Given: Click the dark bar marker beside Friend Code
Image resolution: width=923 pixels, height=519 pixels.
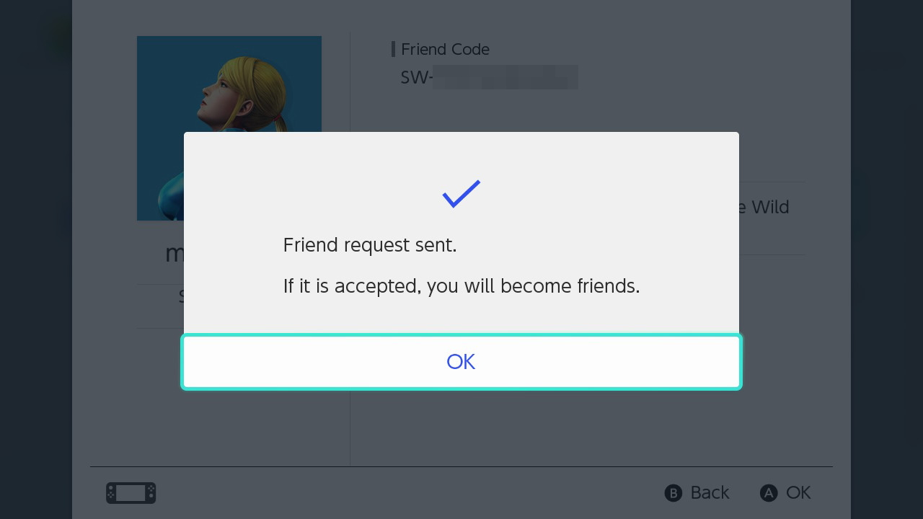Looking at the screenshot, I should [393, 49].
